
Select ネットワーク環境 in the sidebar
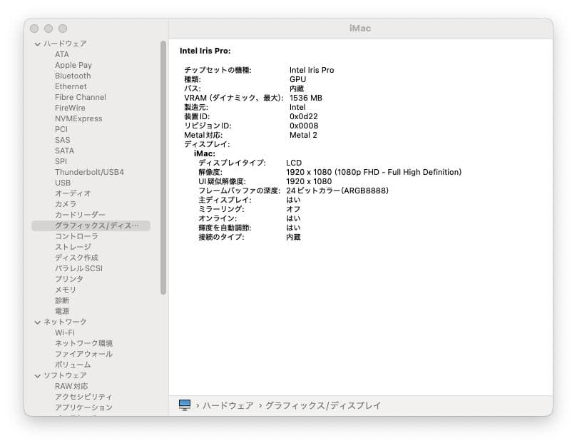click(x=83, y=343)
